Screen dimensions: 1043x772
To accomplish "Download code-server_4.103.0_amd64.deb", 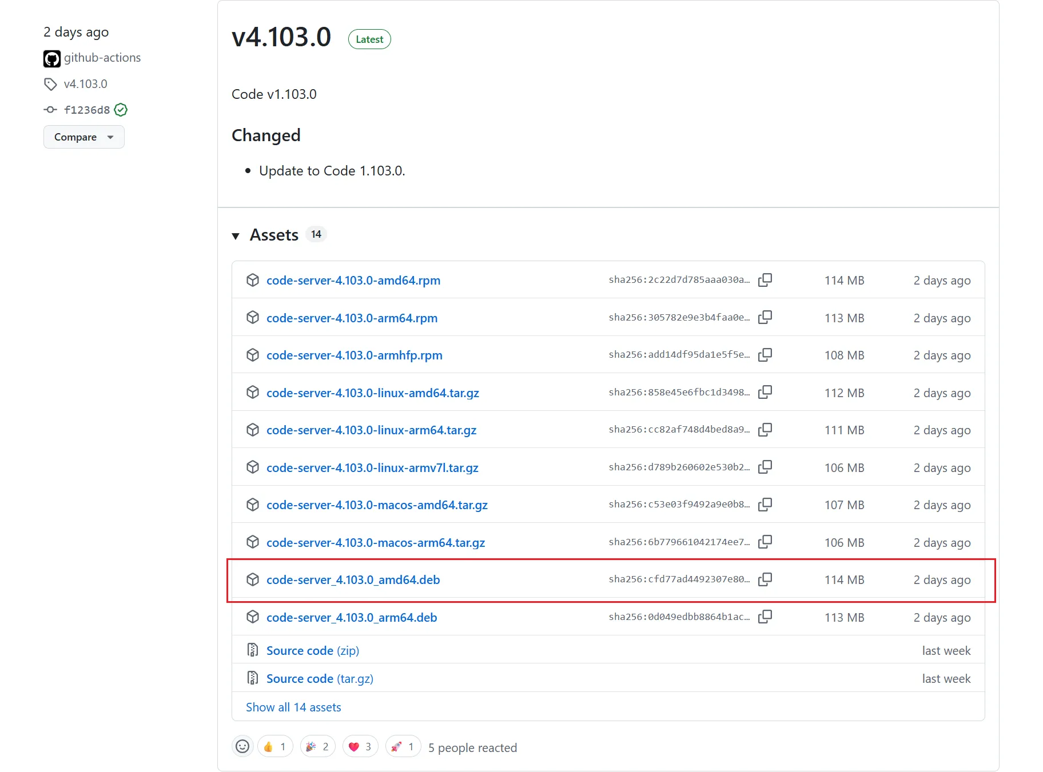I will (353, 580).
